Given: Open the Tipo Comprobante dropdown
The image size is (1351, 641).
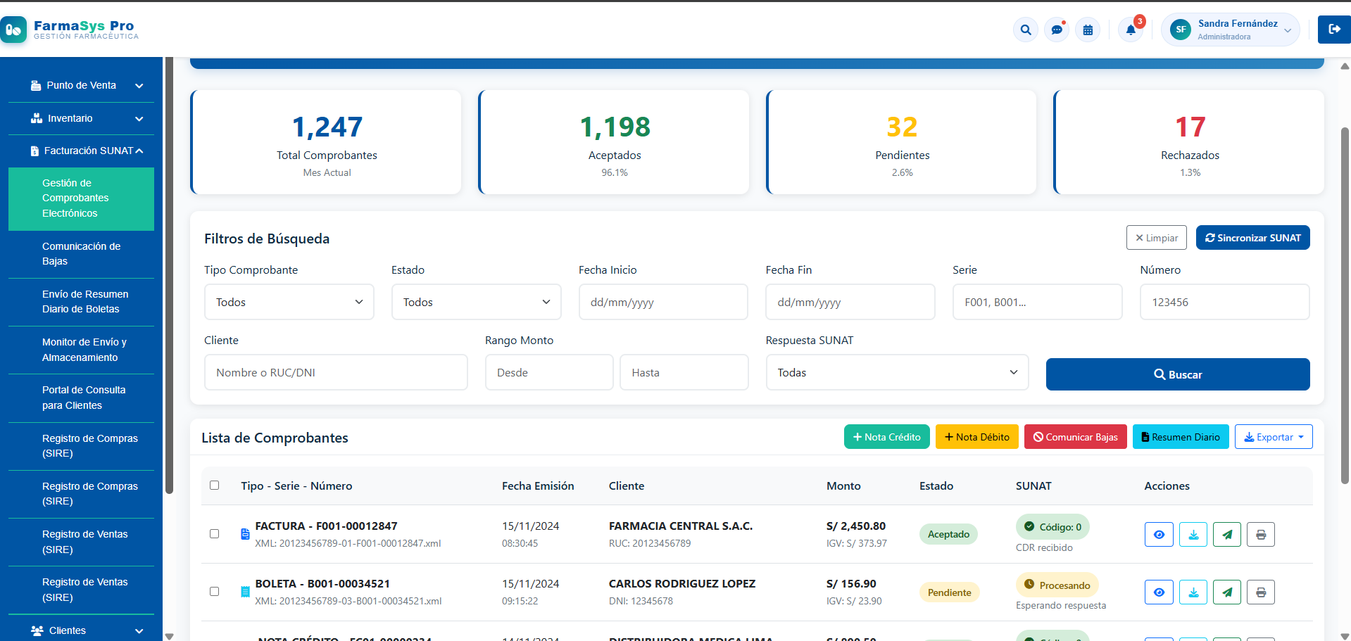Looking at the screenshot, I should tap(289, 302).
